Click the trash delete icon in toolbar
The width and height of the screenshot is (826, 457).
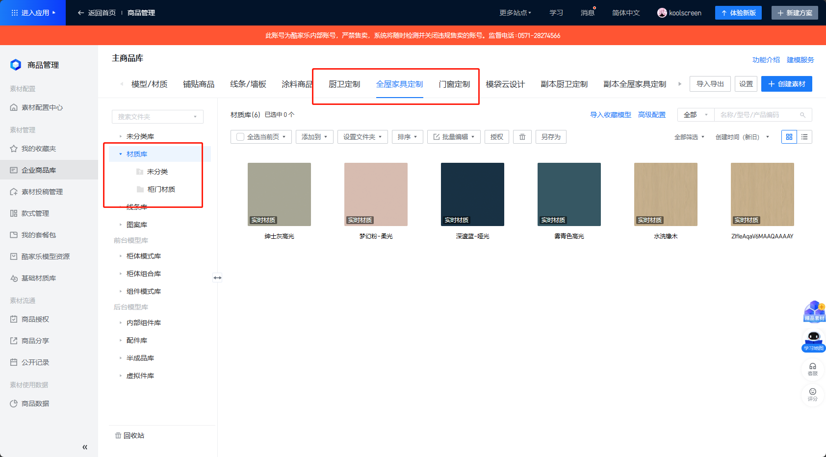tap(522, 137)
